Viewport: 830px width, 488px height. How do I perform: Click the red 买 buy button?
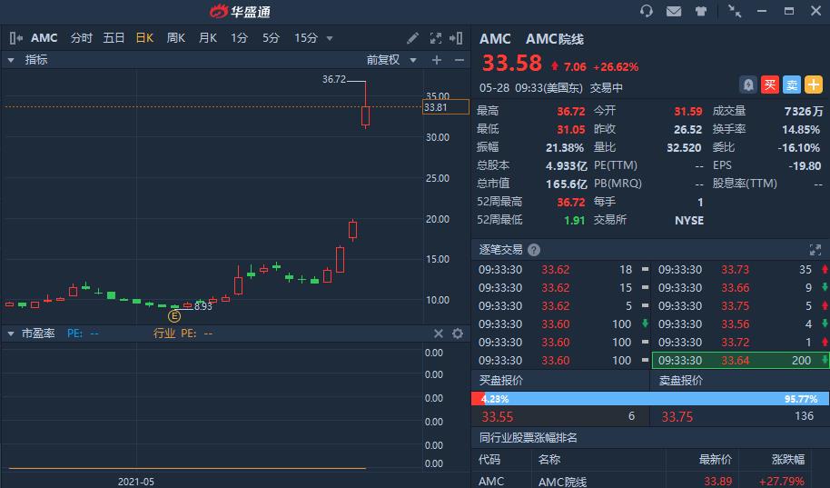pyautogui.click(x=770, y=85)
